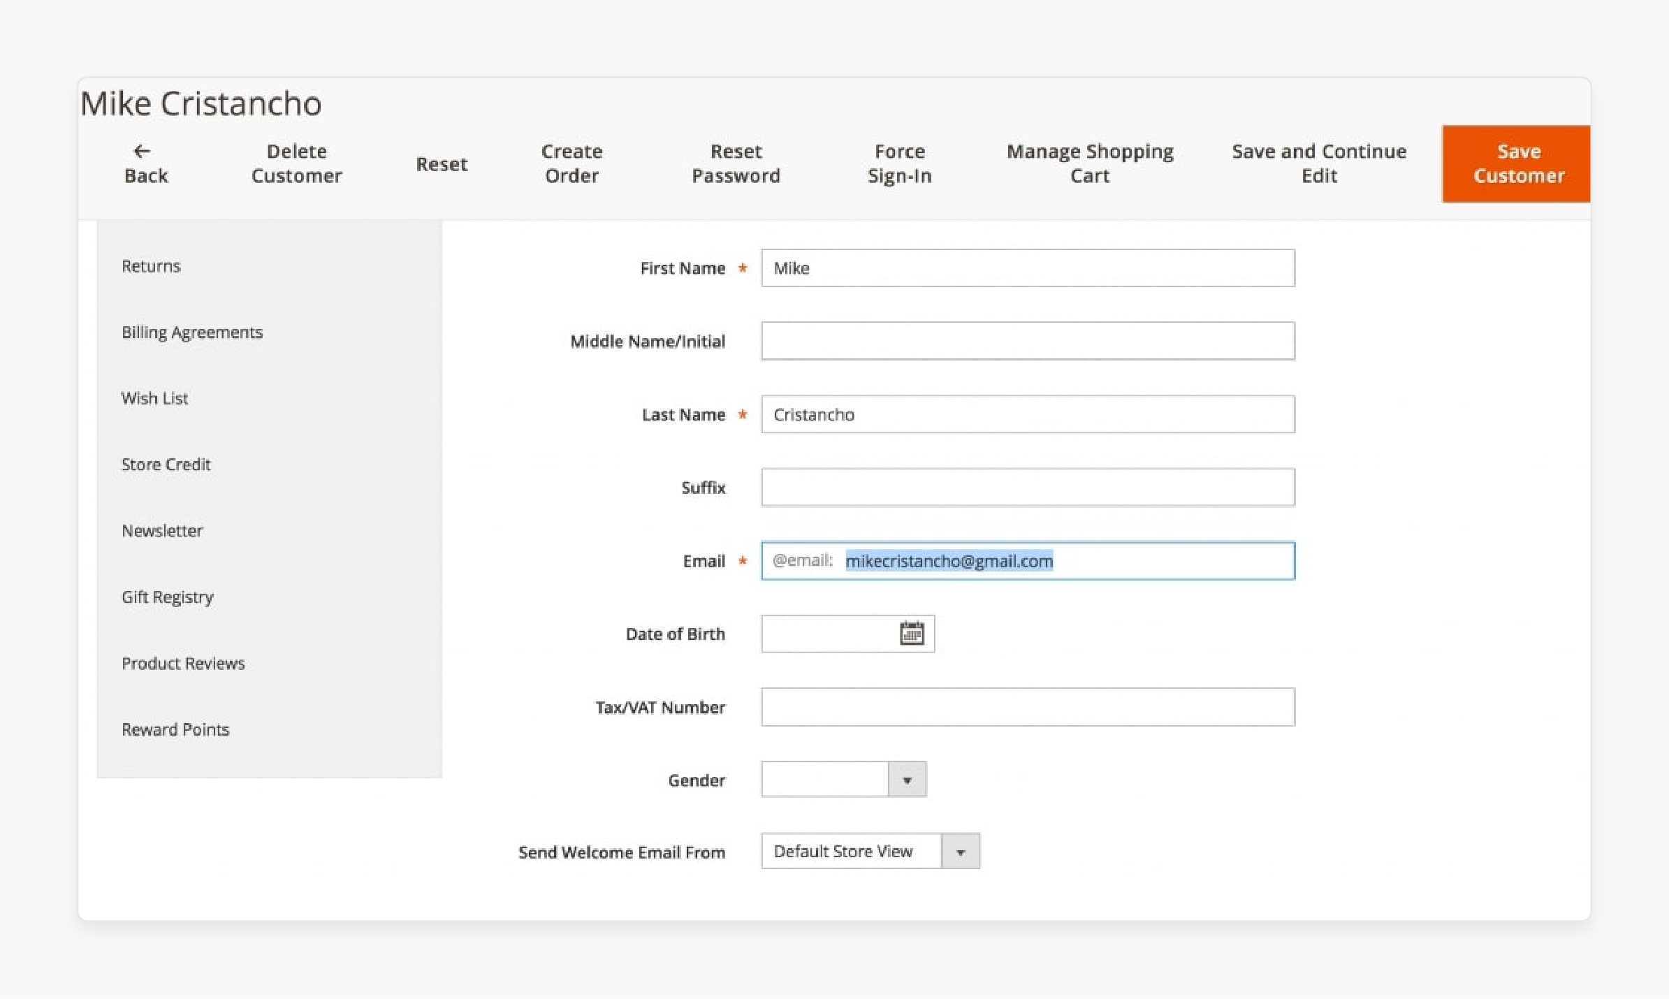The width and height of the screenshot is (1669, 999).
Task: Start a new order with Create Order
Action: tap(571, 163)
